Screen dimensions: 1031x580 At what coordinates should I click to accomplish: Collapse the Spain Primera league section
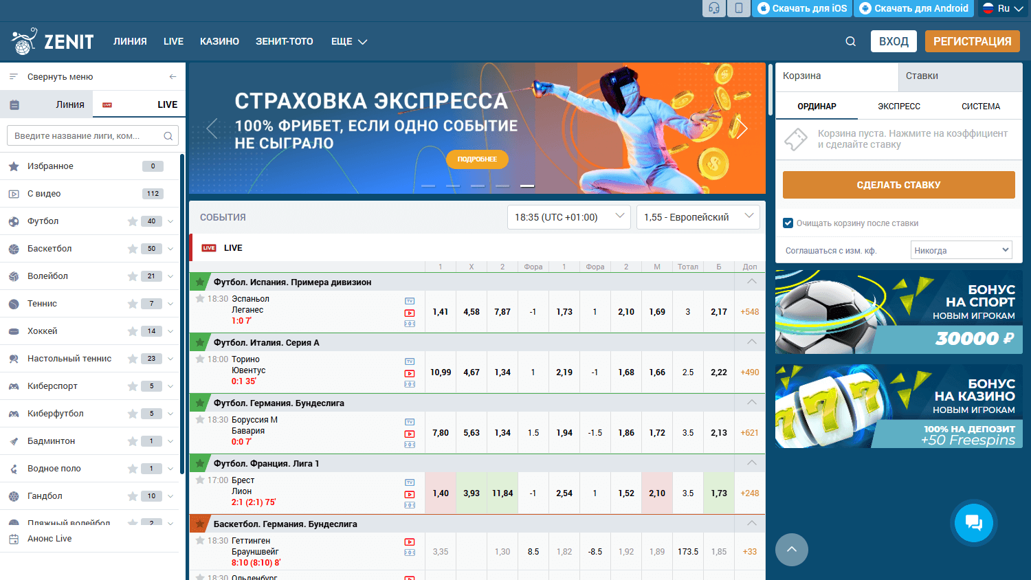pos(752,282)
